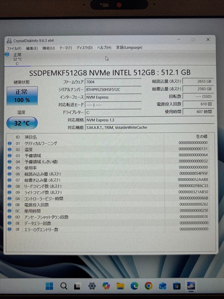The width and height of the screenshot is (224, 299).
Task: Select the クリティカルワーニング attribute row
Action: click(x=108, y=143)
